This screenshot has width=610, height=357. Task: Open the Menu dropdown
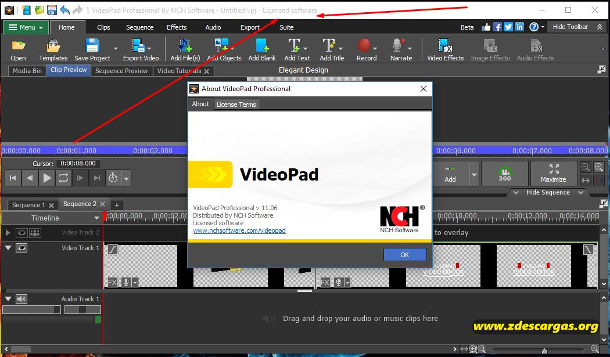pos(26,27)
